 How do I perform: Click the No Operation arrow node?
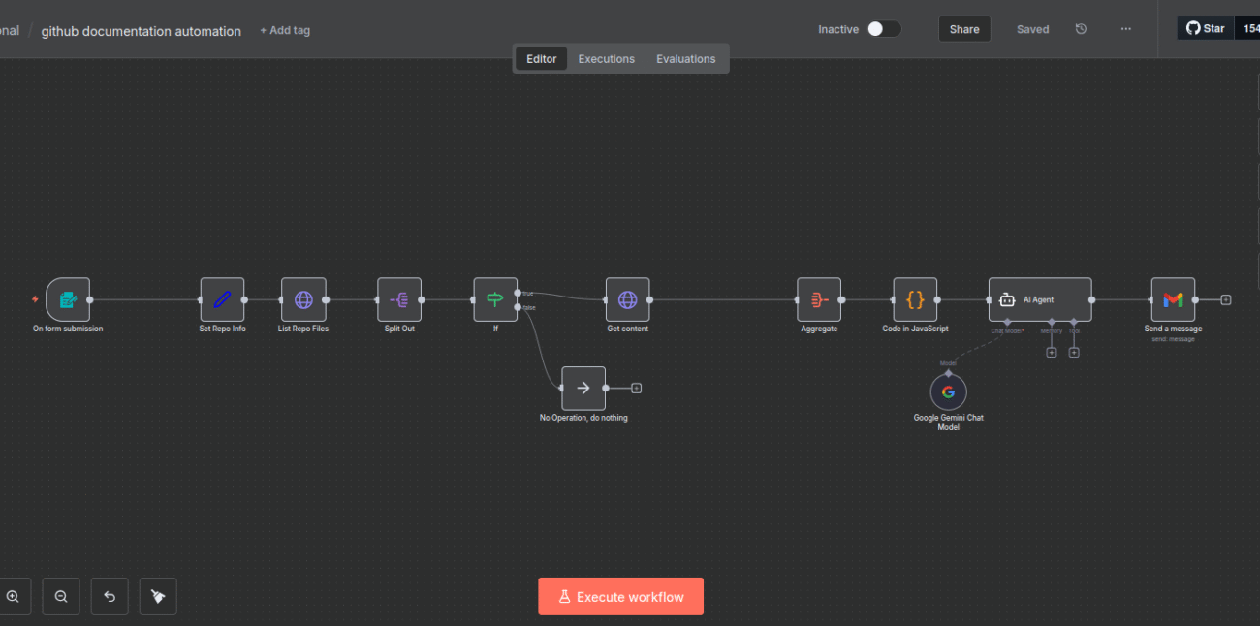point(583,389)
